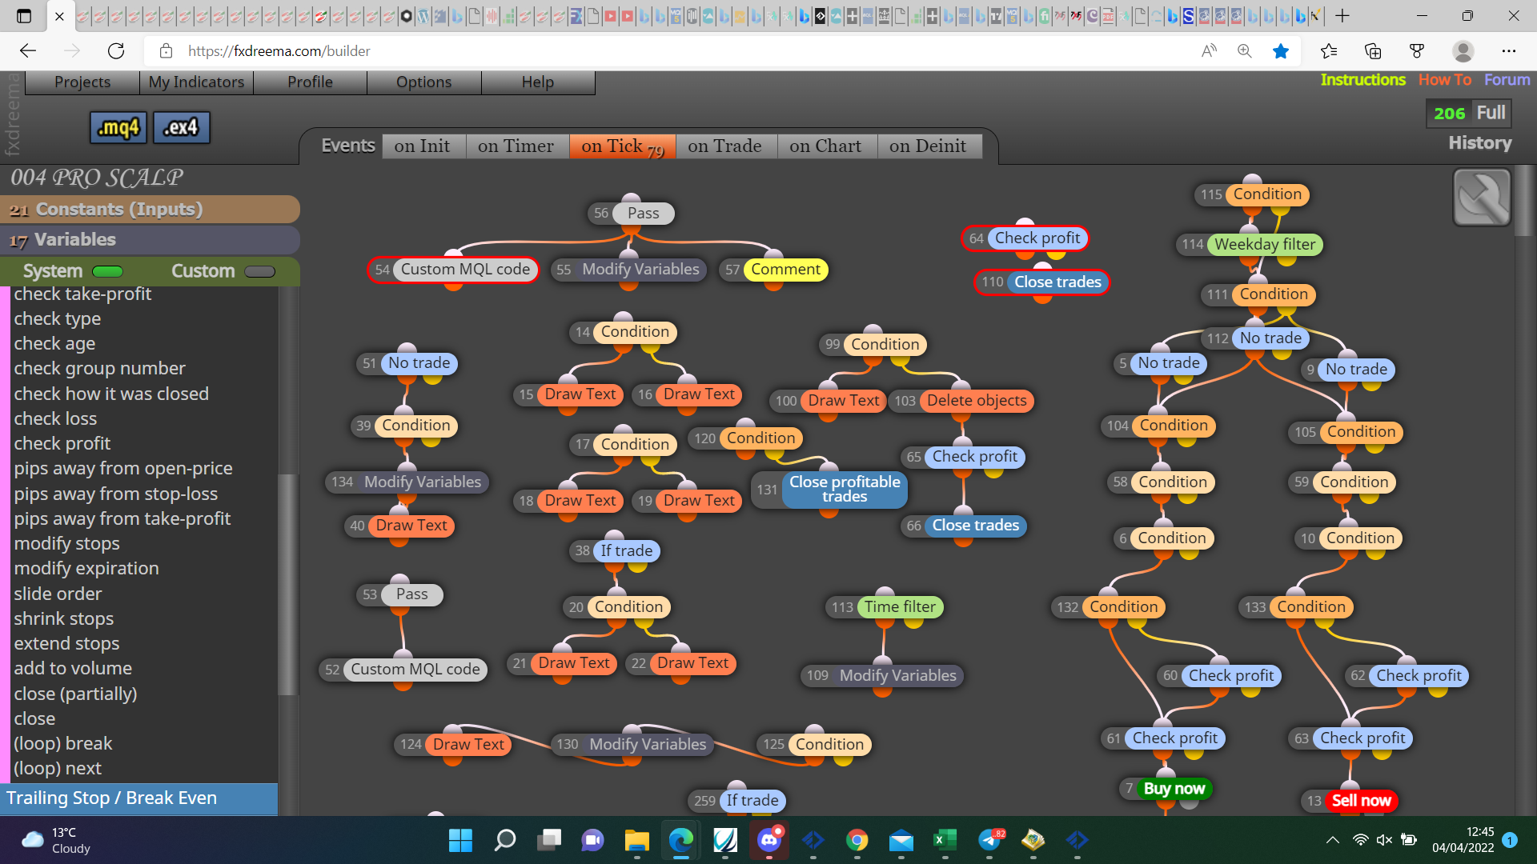Click the browser favorites star icon
The width and height of the screenshot is (1537, 864).
pyautogui.click(x=1281, y=51)
